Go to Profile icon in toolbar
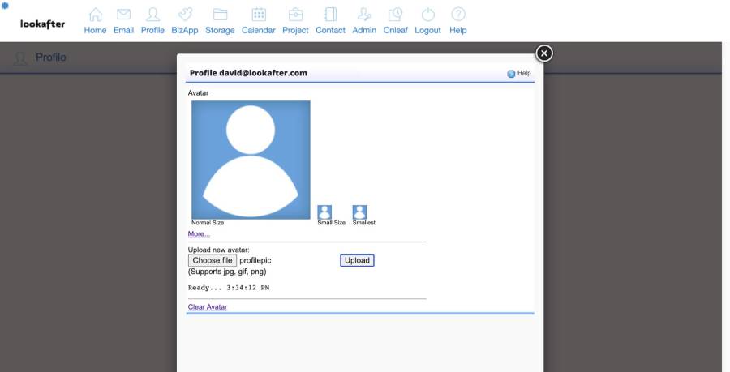730x372 pixels. pyautogui.click(x=152, y=15)
